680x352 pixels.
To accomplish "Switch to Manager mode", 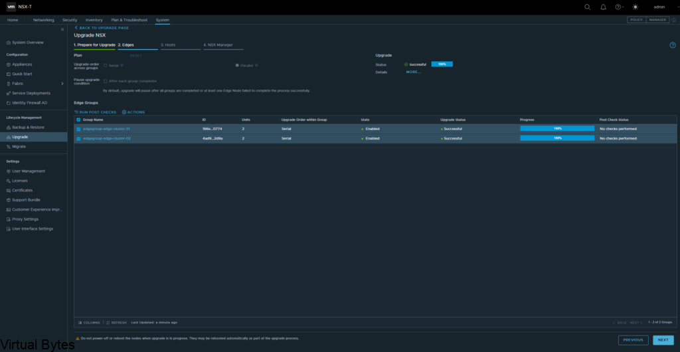I will point(658,20).
